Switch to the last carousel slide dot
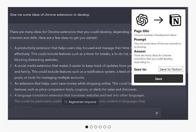196x132 pixels. (x=109, y=127)
